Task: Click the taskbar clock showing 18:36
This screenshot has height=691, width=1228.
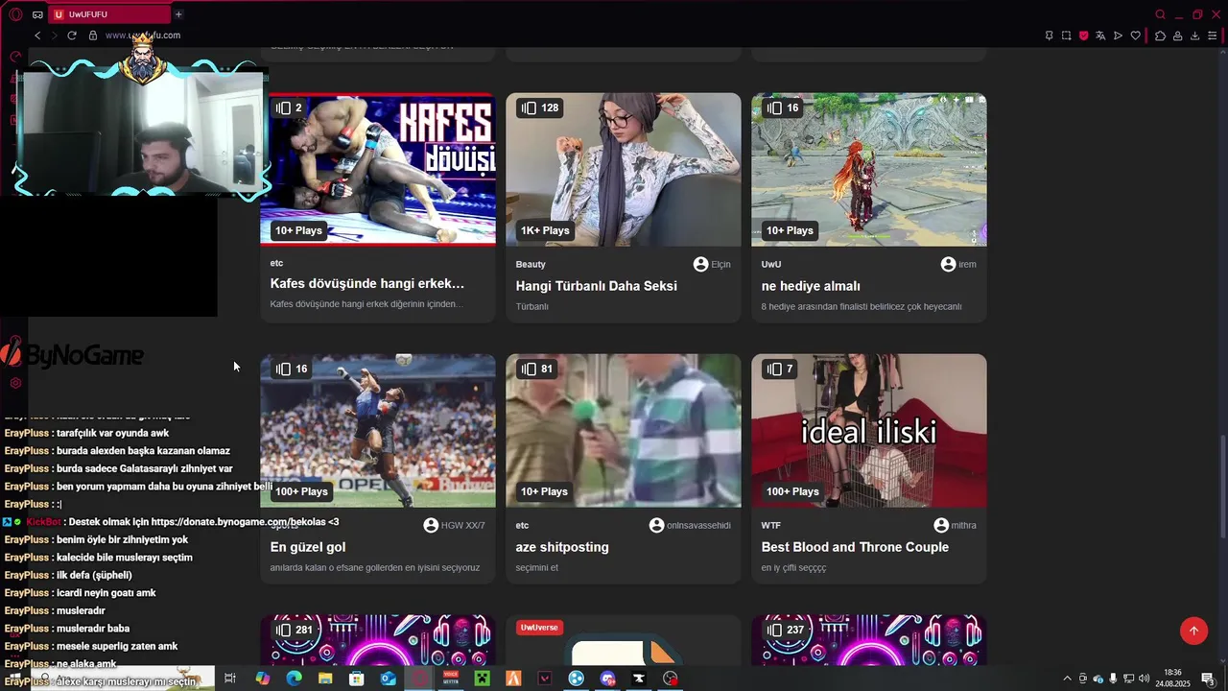Action: [1171, 679]
